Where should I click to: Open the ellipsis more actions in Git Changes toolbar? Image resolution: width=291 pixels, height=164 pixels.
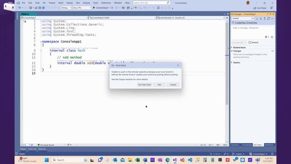(272, 18)
